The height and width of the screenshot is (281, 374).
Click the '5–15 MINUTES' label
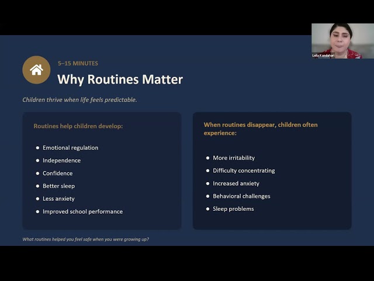[78, 63]
